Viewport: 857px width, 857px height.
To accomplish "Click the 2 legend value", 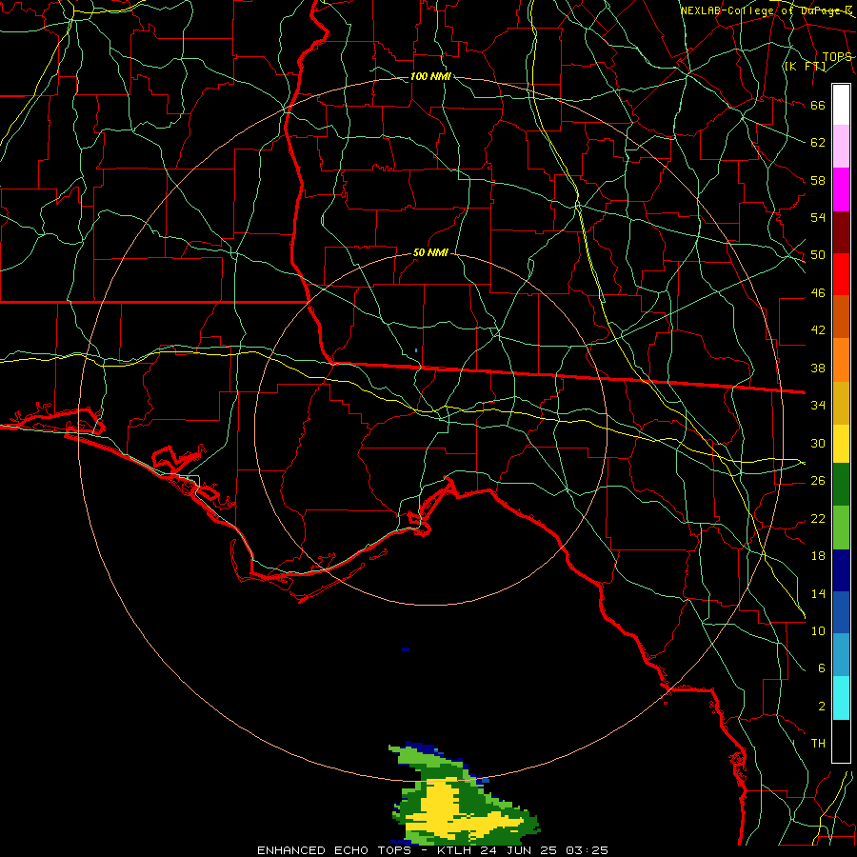I will tap(821, 707).
